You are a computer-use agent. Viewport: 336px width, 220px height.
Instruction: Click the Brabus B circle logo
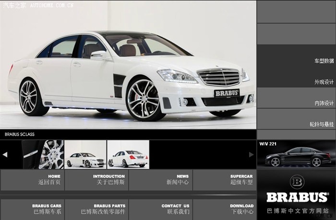tap(297, 182)
